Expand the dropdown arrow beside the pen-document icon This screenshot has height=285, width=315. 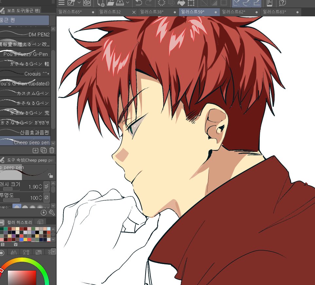point(79,3)
